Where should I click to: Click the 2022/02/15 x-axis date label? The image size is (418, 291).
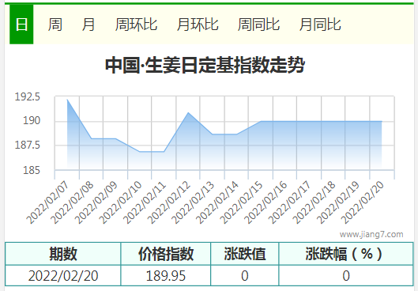(x=242, y=202)
